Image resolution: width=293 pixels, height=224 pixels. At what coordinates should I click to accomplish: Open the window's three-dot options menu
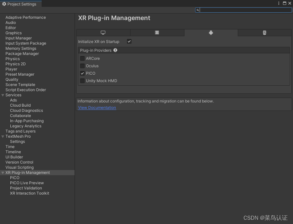(279, 3)
